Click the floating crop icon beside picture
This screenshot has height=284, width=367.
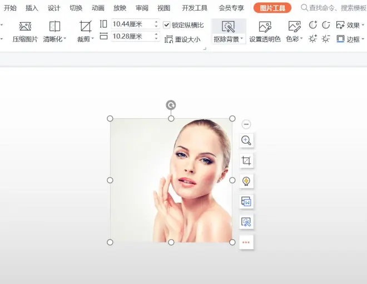tap(246, 161)
